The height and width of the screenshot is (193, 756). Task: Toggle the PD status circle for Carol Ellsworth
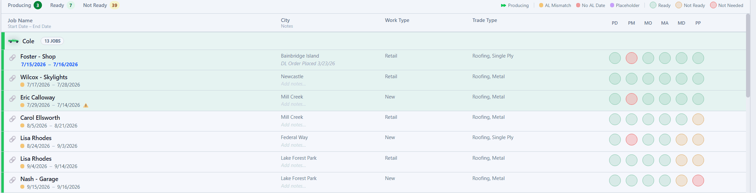(615, 119)
